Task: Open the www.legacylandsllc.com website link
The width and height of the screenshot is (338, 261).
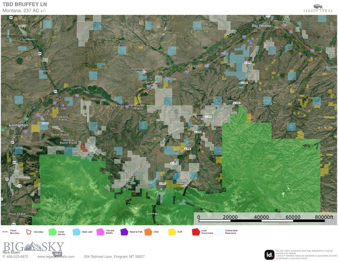Action: coord(55,257)
